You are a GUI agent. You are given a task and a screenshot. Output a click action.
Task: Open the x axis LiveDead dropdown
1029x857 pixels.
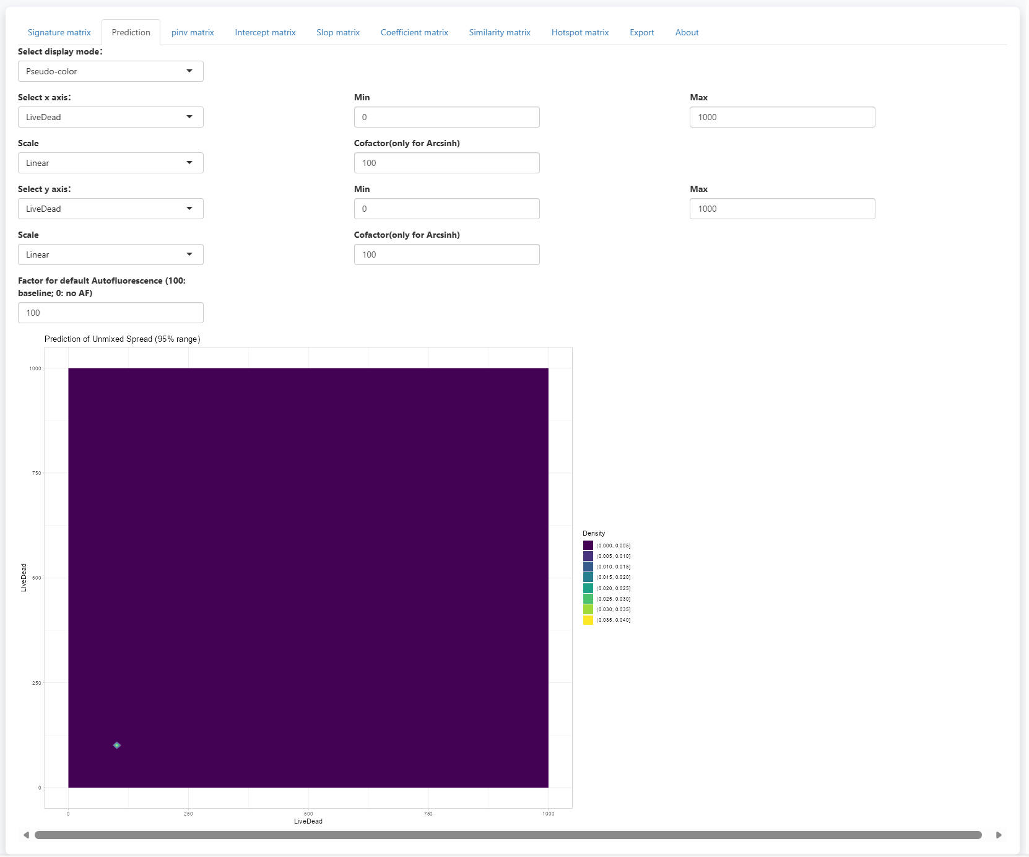tap(110, 117)
